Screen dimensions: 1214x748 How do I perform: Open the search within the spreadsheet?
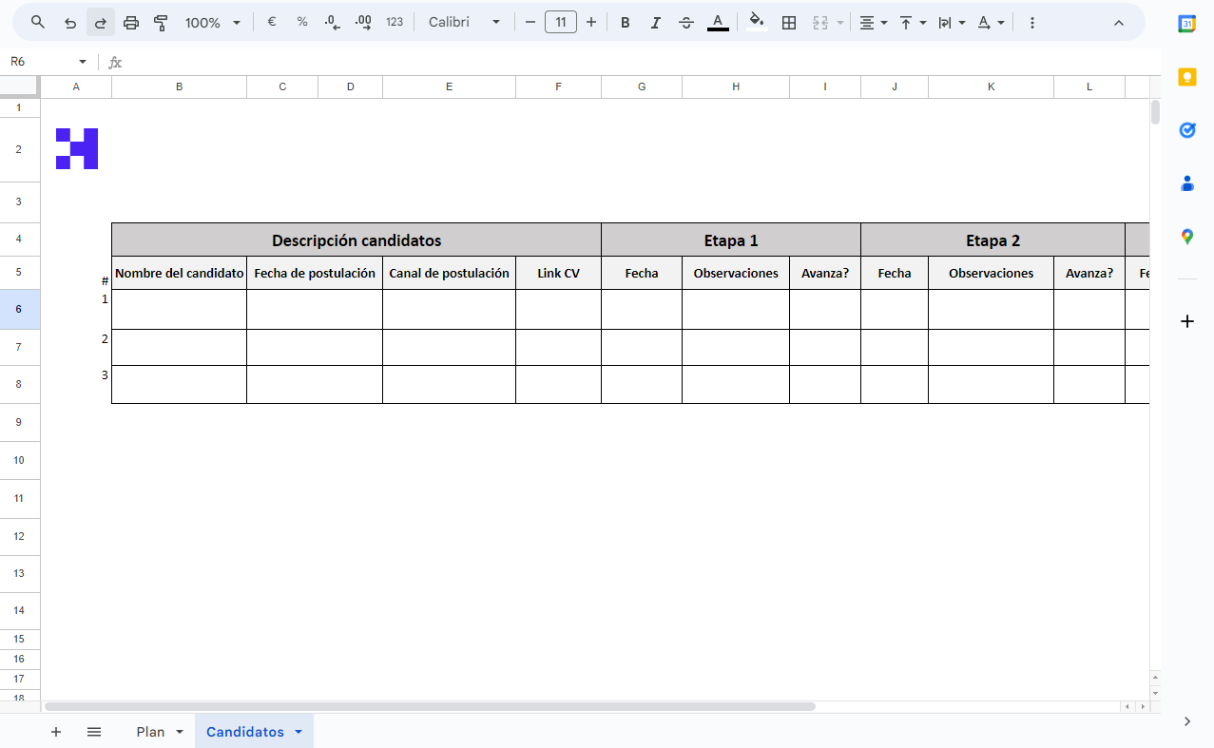tap(38, 21)
